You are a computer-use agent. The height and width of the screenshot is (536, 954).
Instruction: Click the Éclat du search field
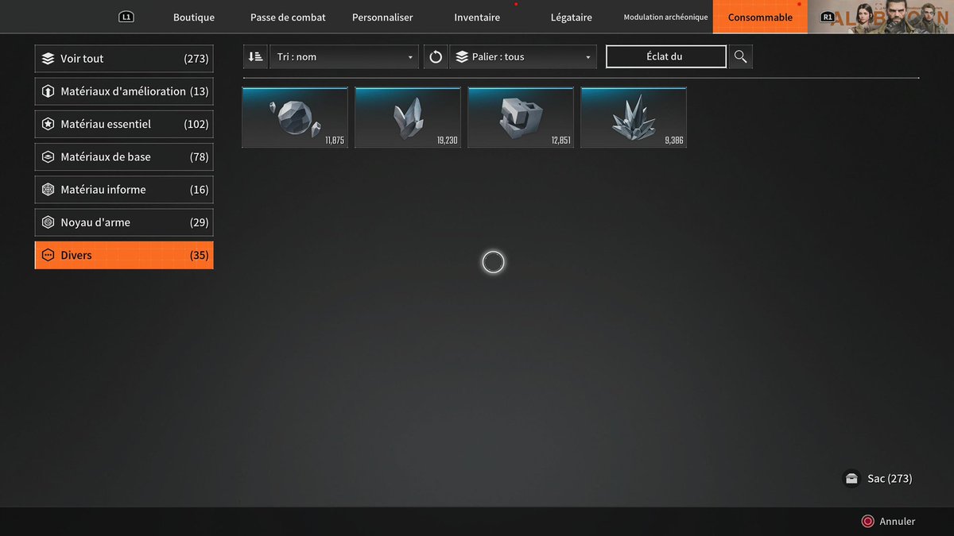coord(666,56)
